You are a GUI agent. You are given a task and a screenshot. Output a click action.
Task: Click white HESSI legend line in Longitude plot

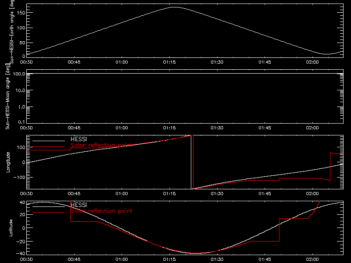tap(49, 141)
